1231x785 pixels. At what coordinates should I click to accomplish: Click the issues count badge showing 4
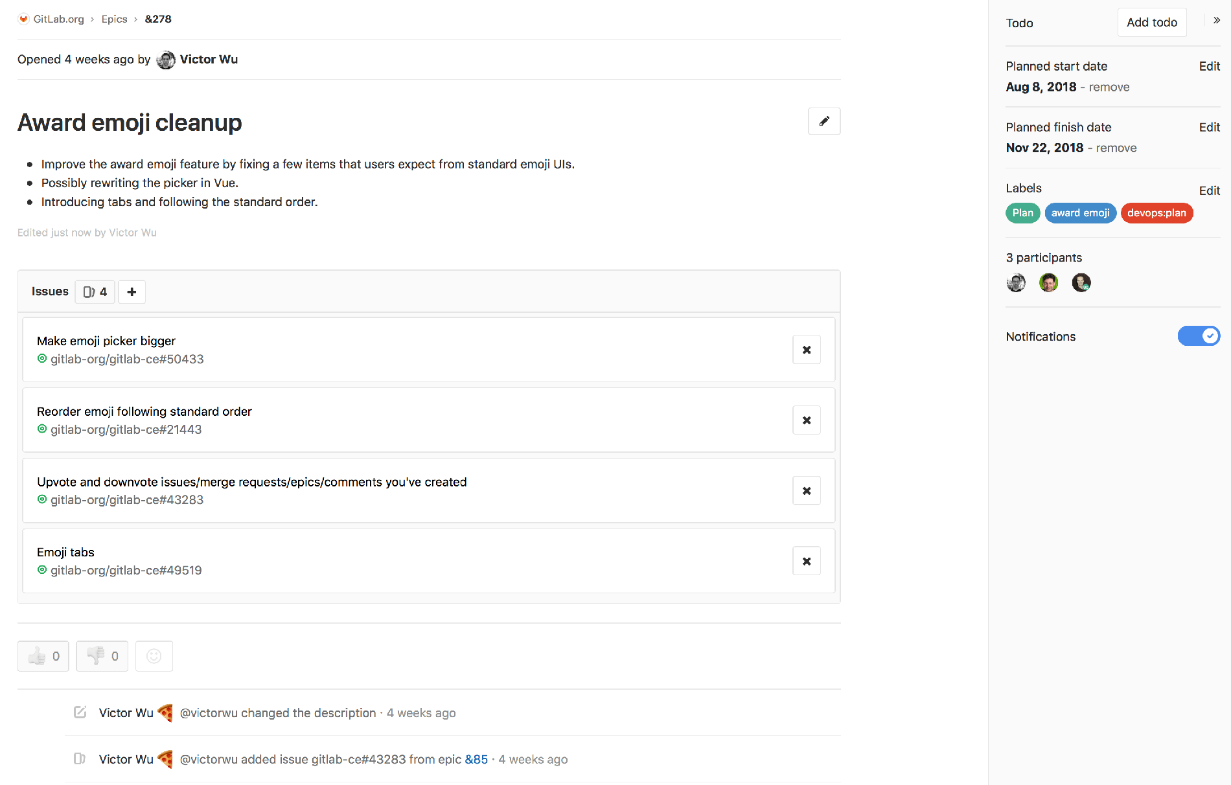pyautogui.click(x=95, y=291)
